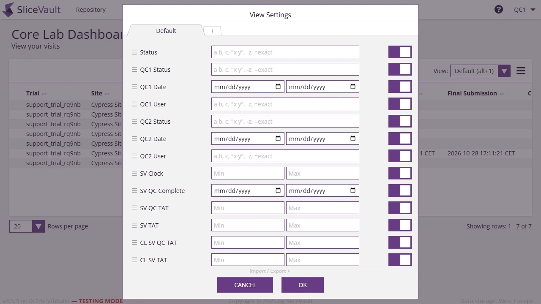Click the drag handle beside QC2 Date
This screenshot has height=304, width=541.
134,139
